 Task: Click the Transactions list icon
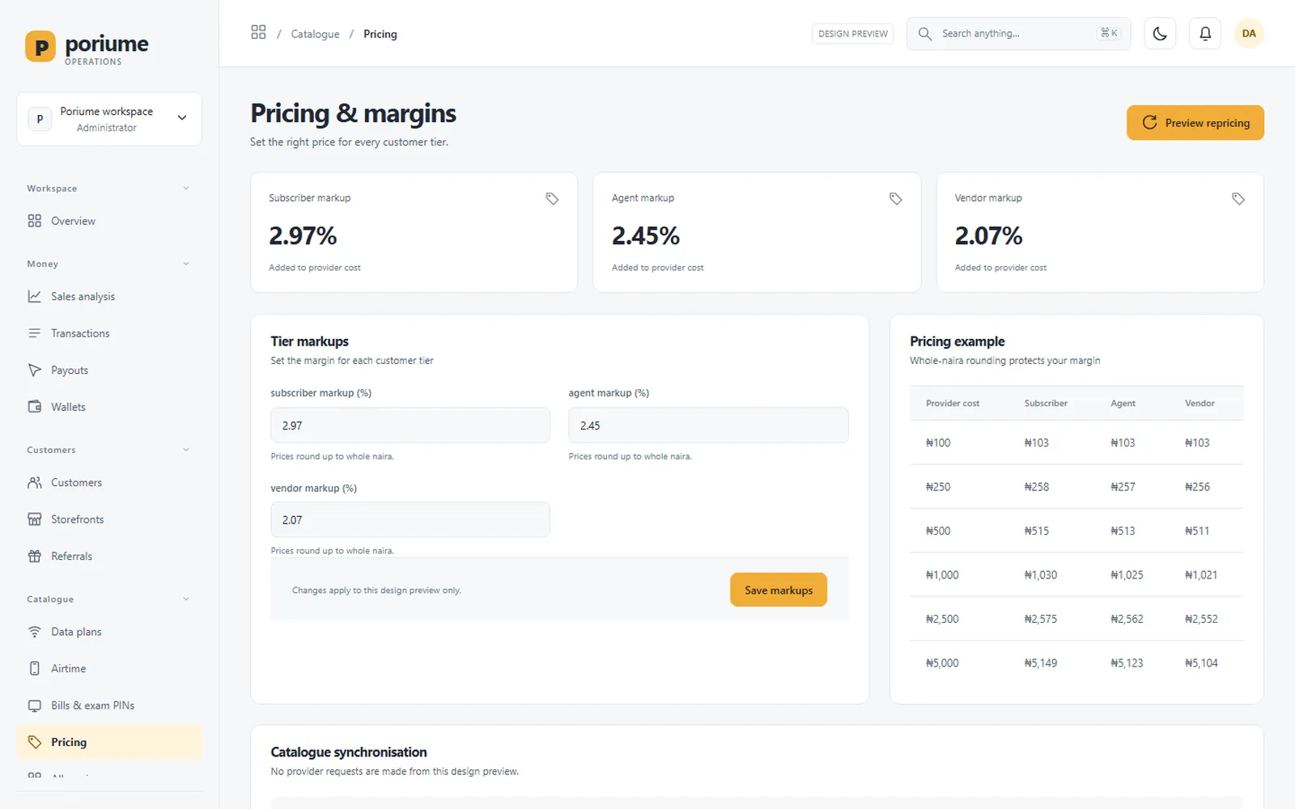coord(34,333)
